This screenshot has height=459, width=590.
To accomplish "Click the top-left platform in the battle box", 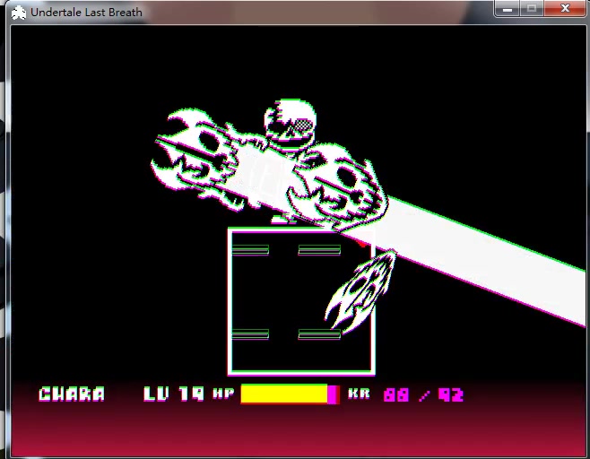I will click(250, 250).
